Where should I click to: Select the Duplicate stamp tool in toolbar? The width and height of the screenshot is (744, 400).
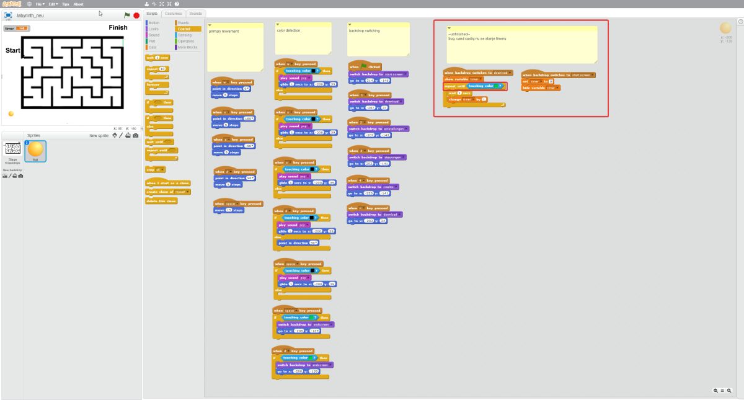[147, 4]
